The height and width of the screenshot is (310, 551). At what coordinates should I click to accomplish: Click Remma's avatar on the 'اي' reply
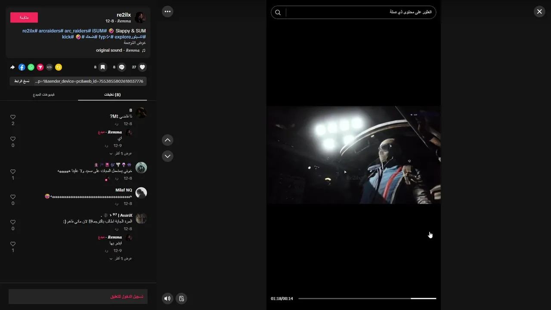click(129, 132)
